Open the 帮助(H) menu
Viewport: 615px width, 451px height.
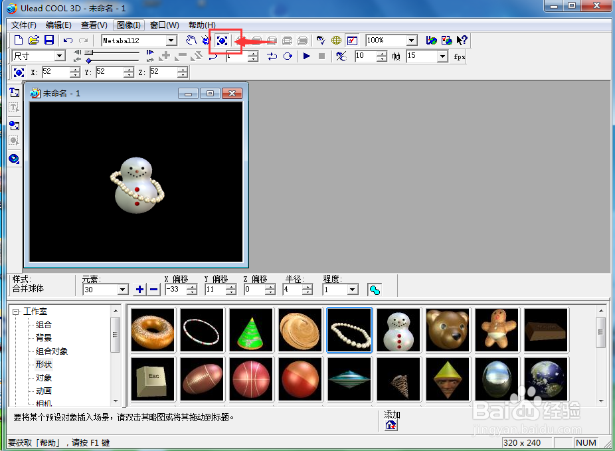(202, 25)
